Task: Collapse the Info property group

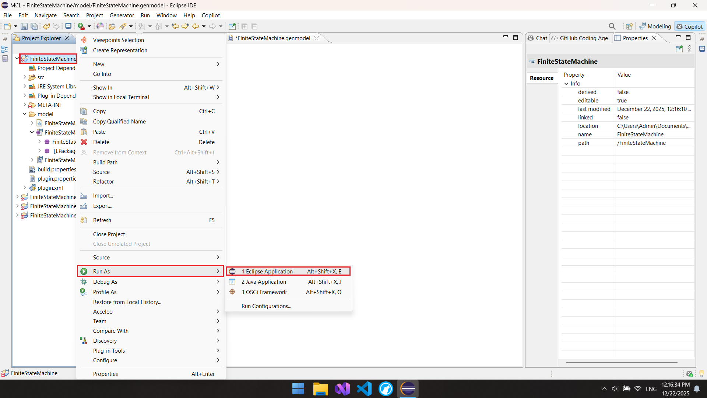Action: point(566,84)
